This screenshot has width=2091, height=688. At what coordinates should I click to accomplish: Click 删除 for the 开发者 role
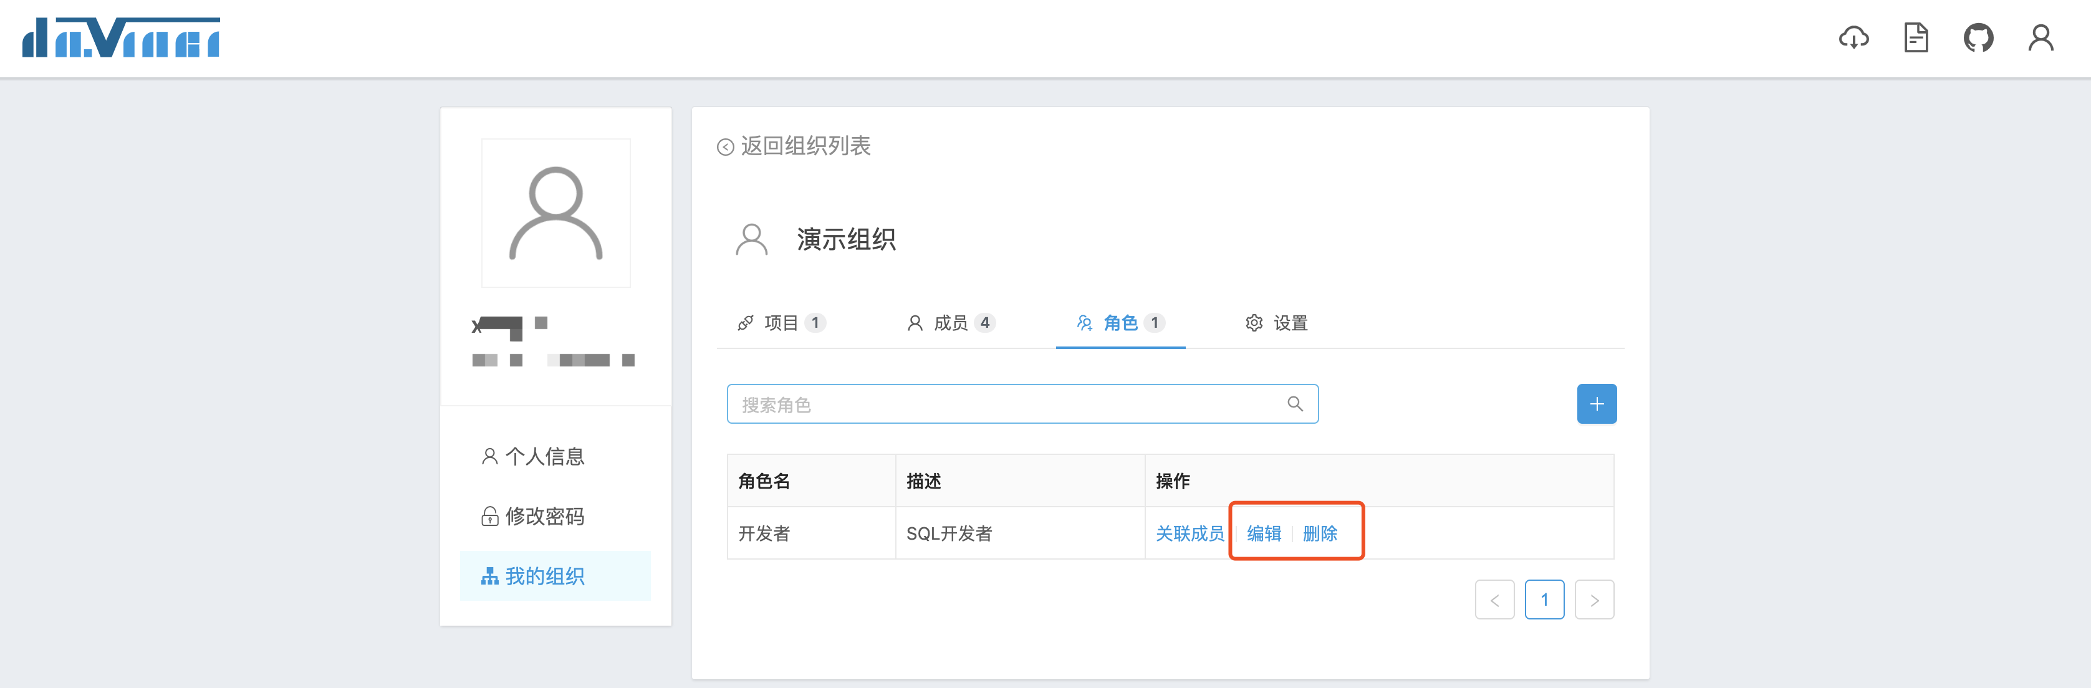click(x=1320, y=534)
